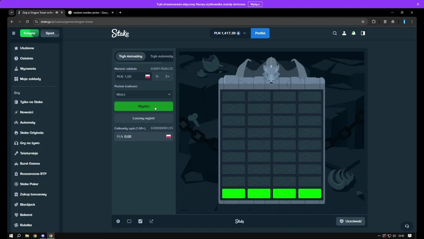Click the Losowy wybór button

[144, 118]
